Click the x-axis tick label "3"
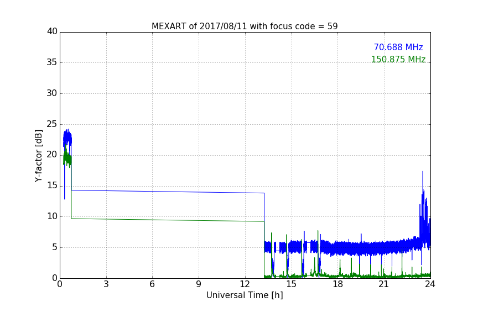Image resolution: width=478 pixels, height=318 pixels. 106,284
